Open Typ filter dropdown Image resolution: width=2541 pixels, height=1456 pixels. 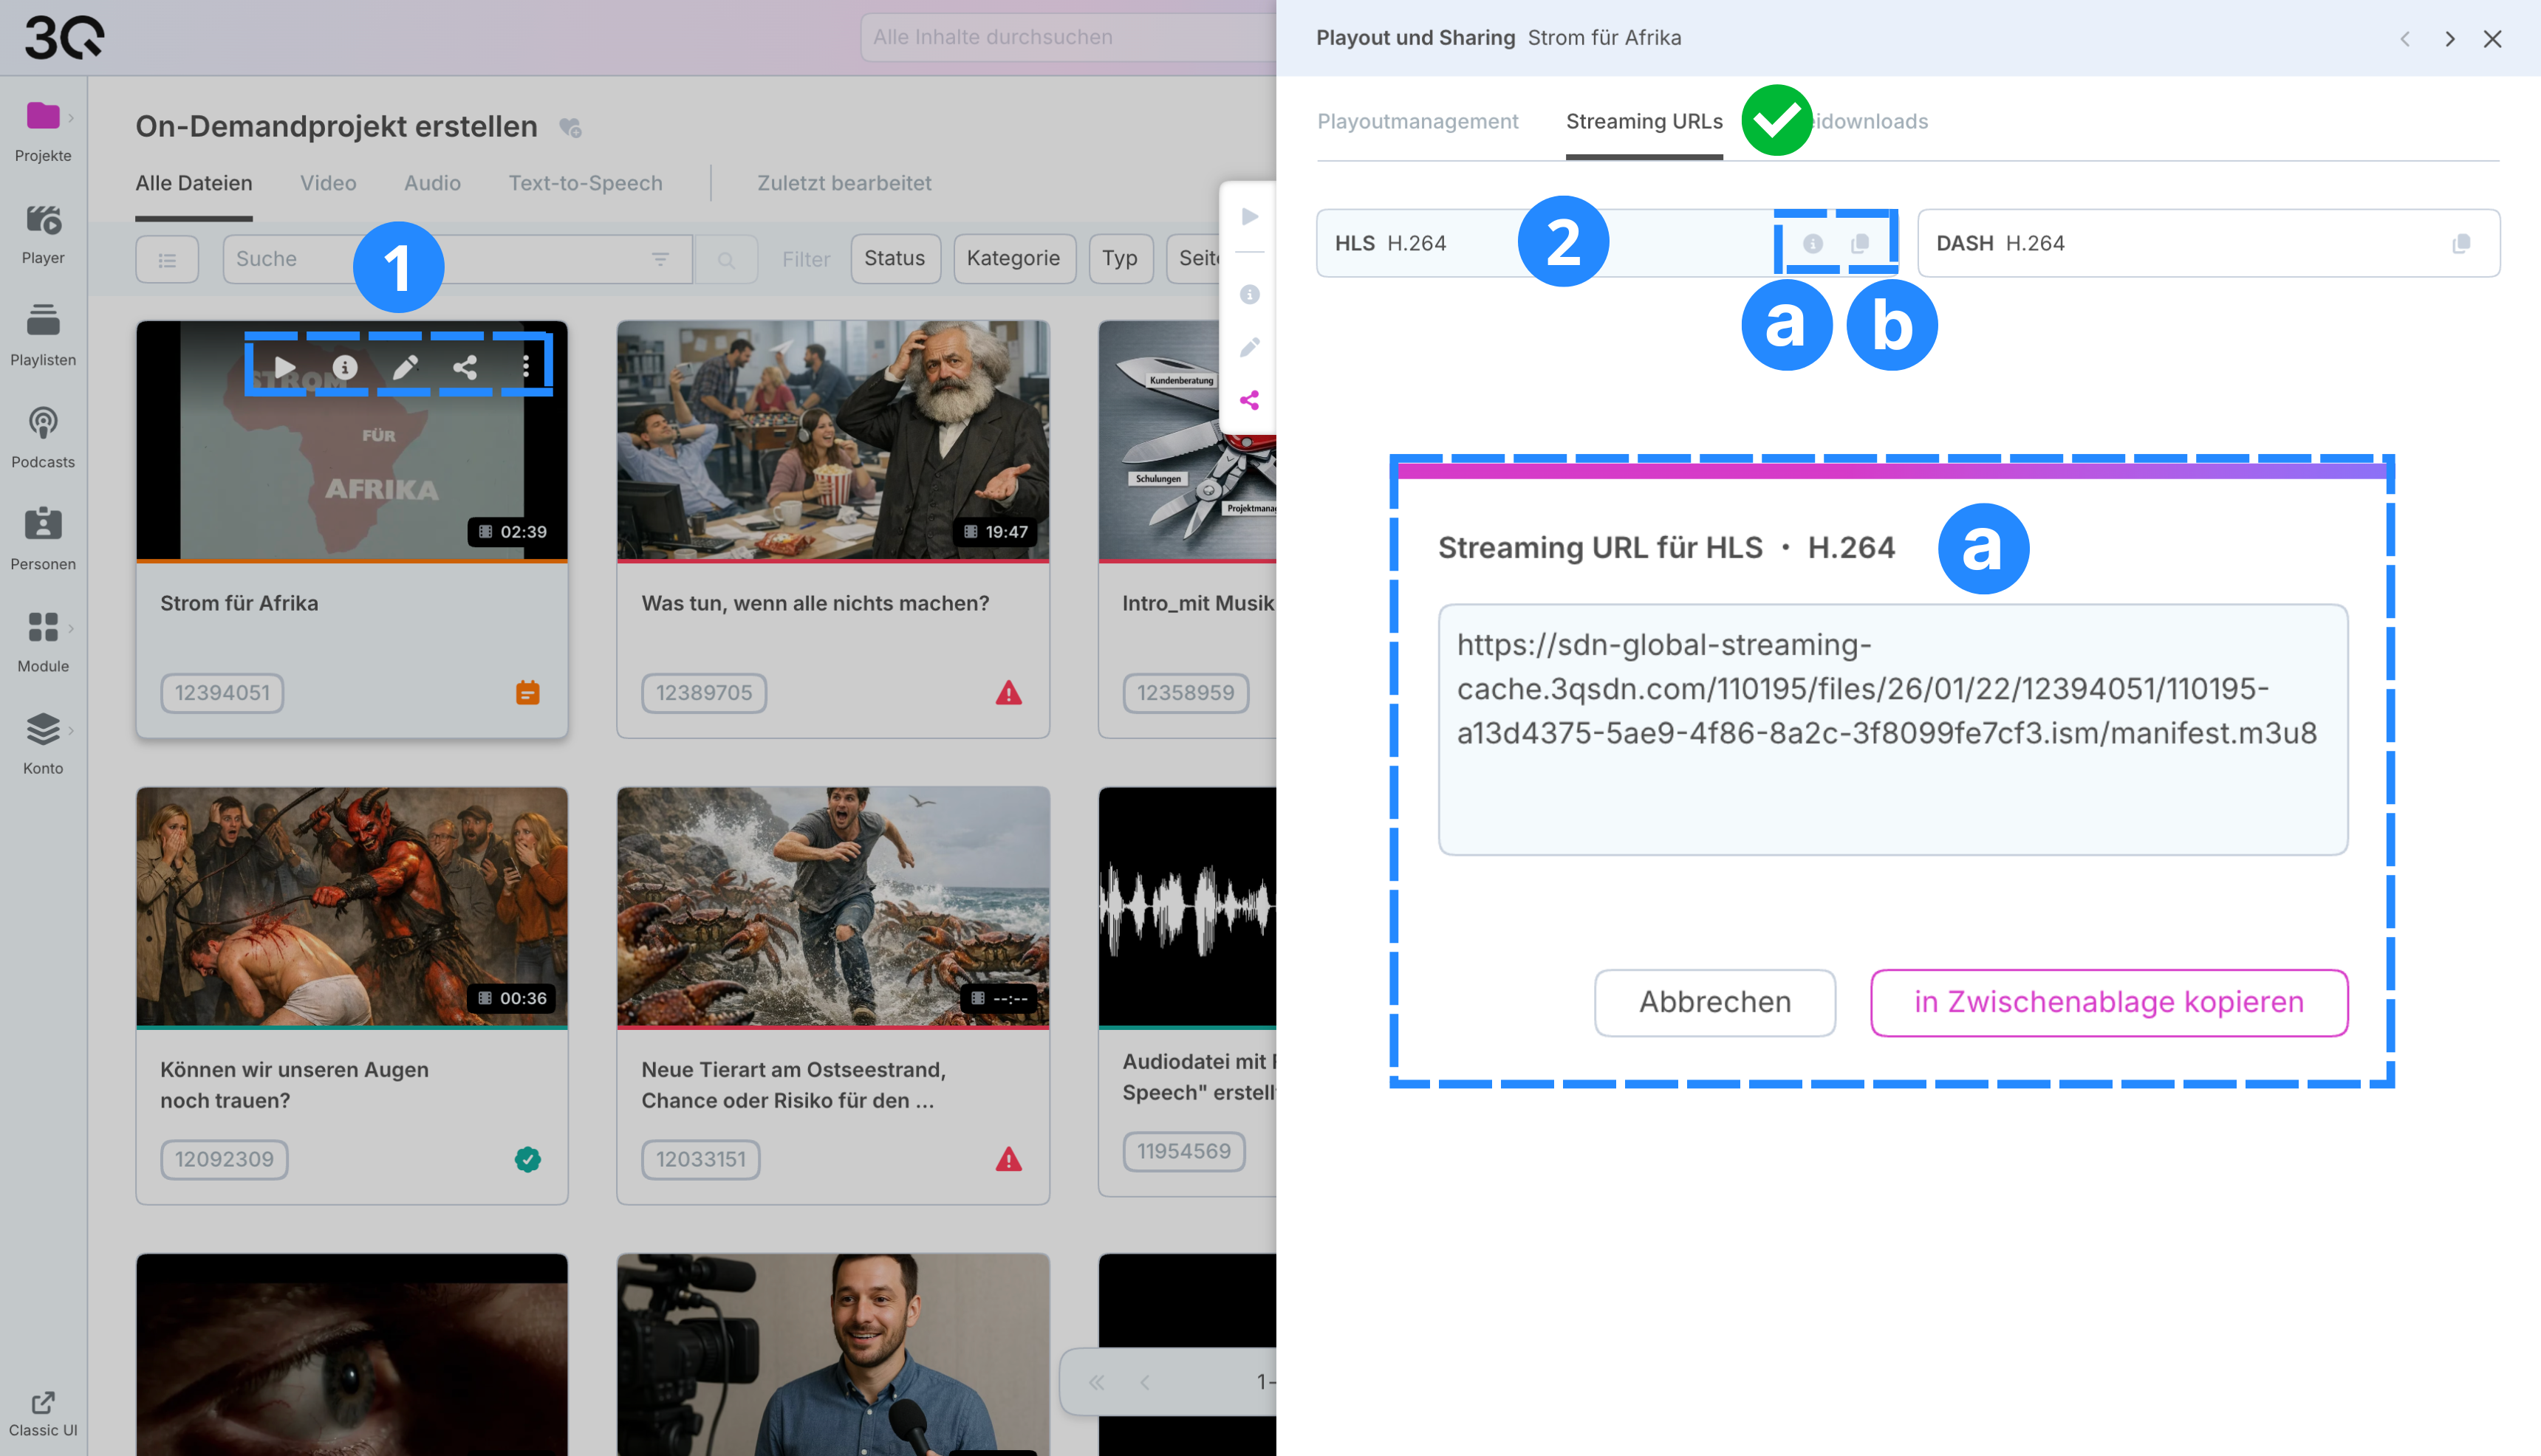click(x=1119, y=259)
